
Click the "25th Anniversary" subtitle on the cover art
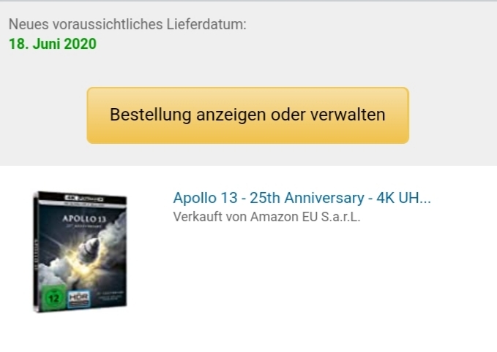(83, 226)
